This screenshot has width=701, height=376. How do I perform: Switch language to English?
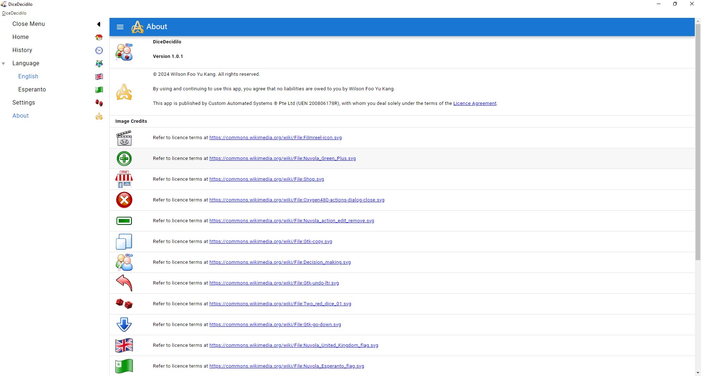point(28,77)
